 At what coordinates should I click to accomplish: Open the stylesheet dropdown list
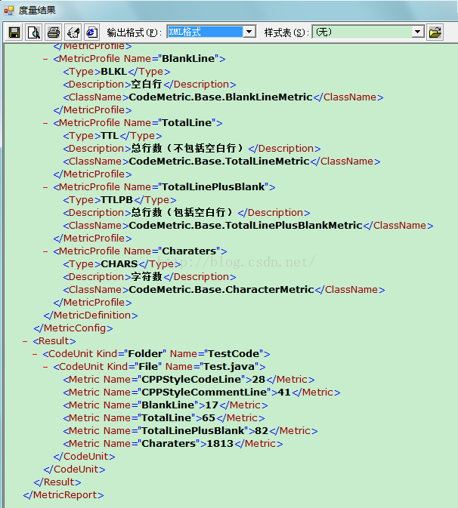[418, 32]
